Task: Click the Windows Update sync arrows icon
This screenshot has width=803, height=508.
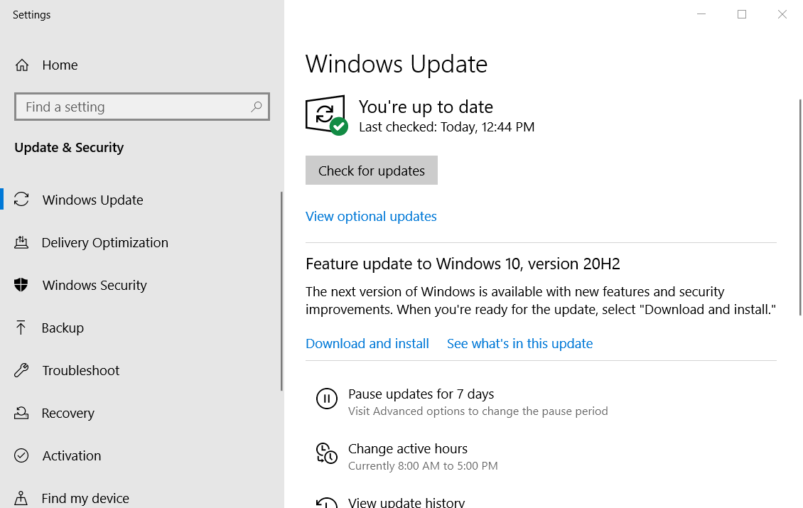Action: 21,199
